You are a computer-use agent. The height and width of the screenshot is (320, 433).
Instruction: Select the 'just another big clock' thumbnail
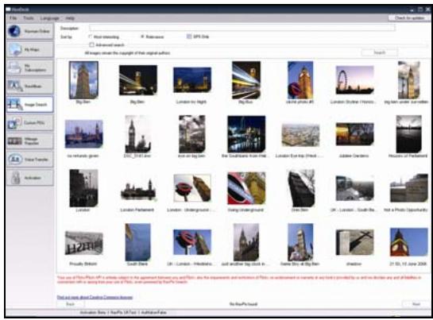(x=246, y=242)
